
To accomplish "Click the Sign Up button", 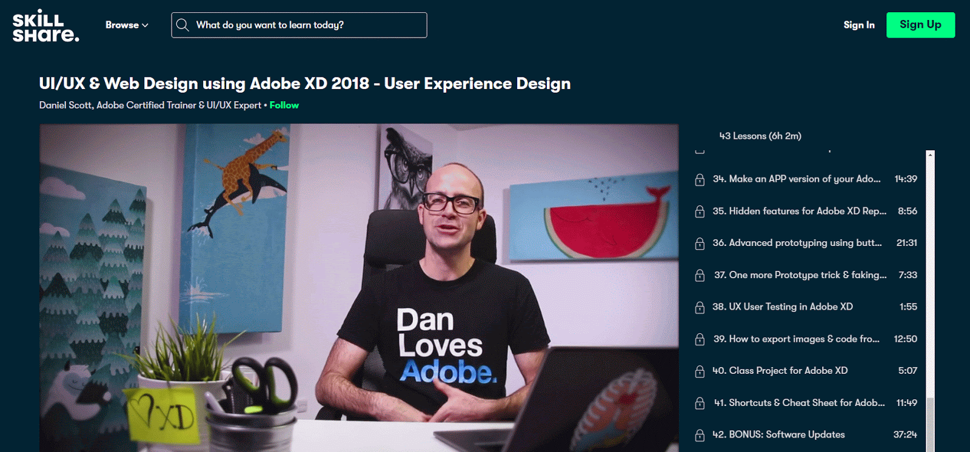I will (x=920, y=25).
